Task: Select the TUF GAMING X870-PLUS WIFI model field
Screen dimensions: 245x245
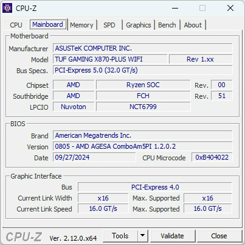Action: click(110, 59)
